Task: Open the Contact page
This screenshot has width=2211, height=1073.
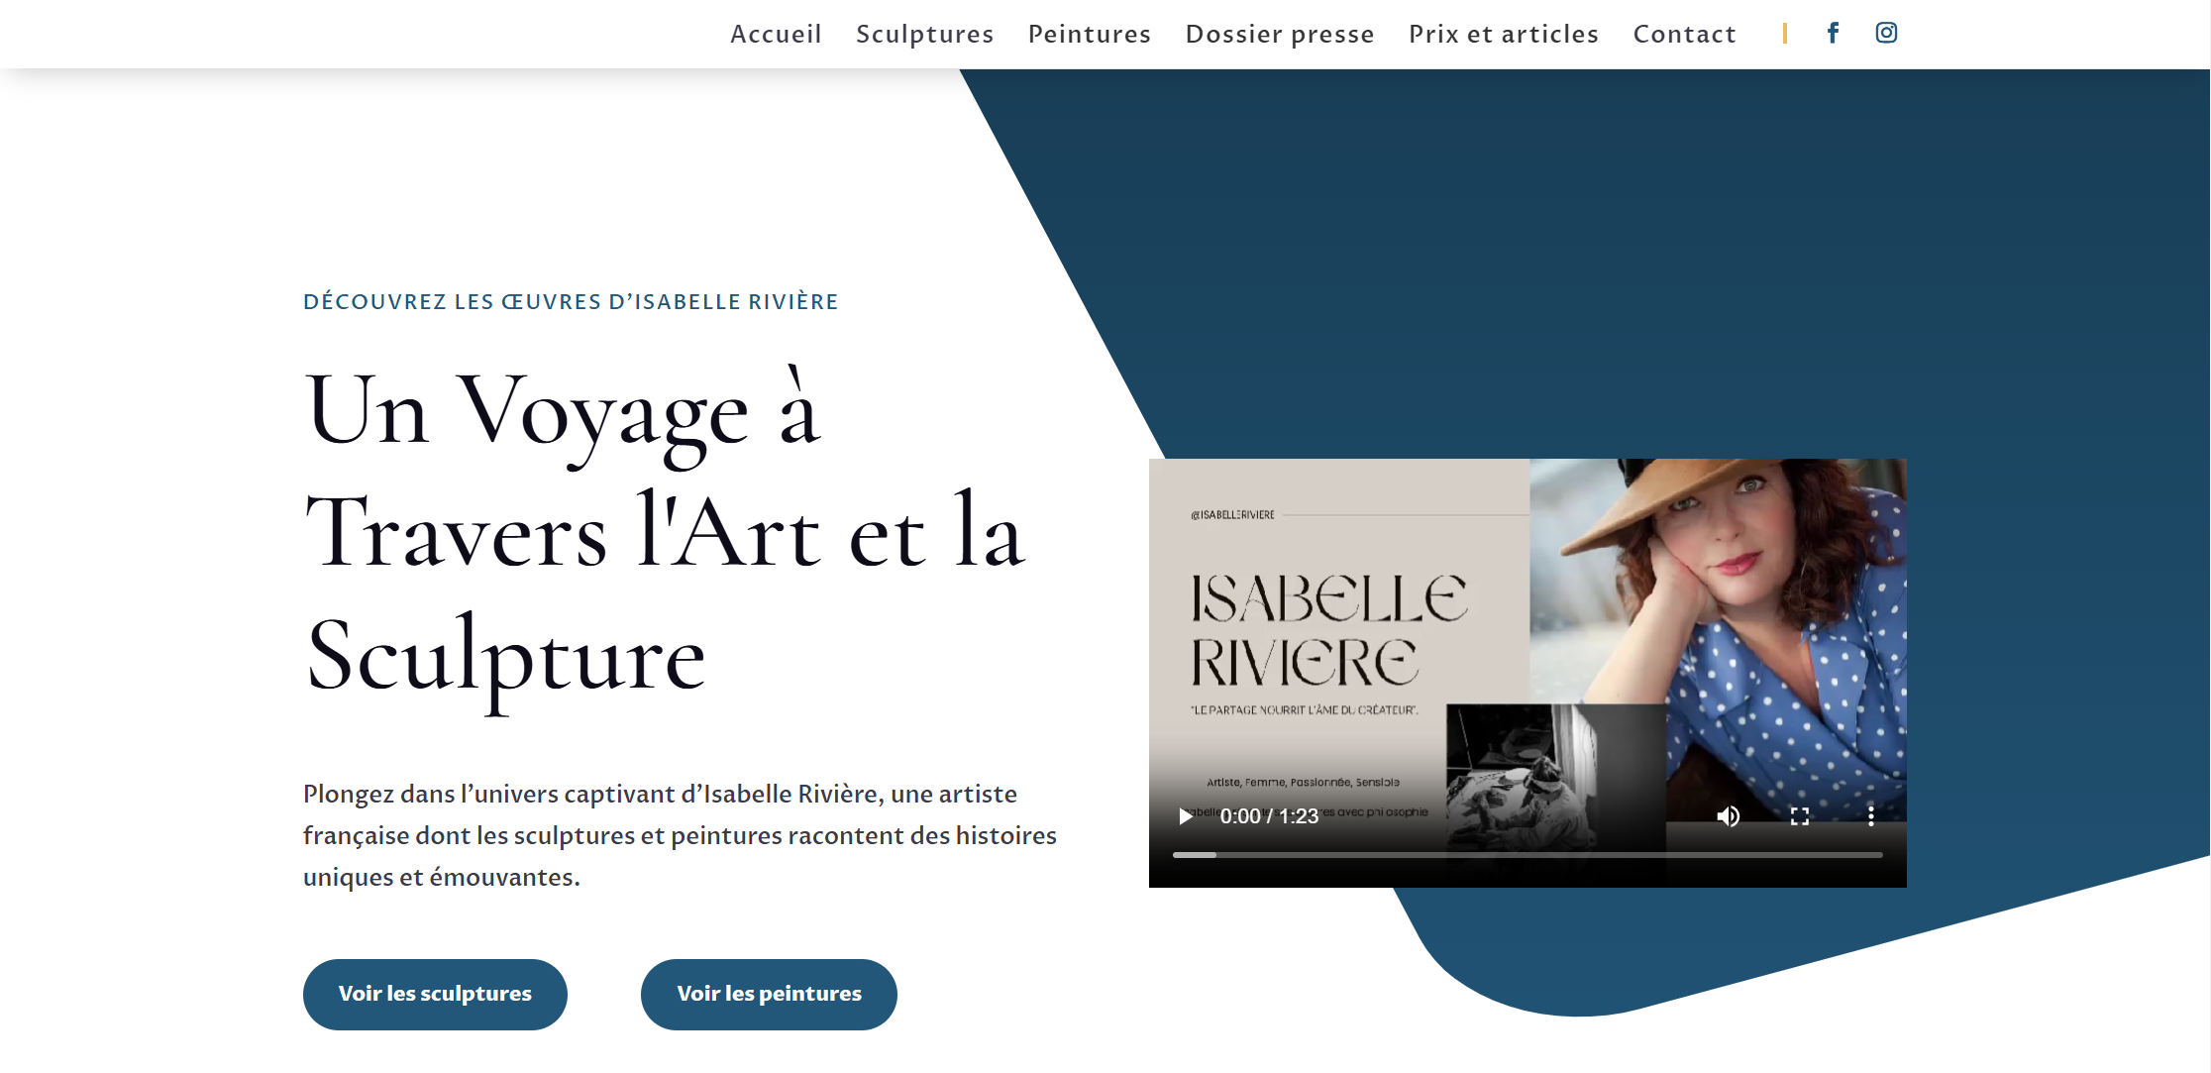Action: [1685, 34]
